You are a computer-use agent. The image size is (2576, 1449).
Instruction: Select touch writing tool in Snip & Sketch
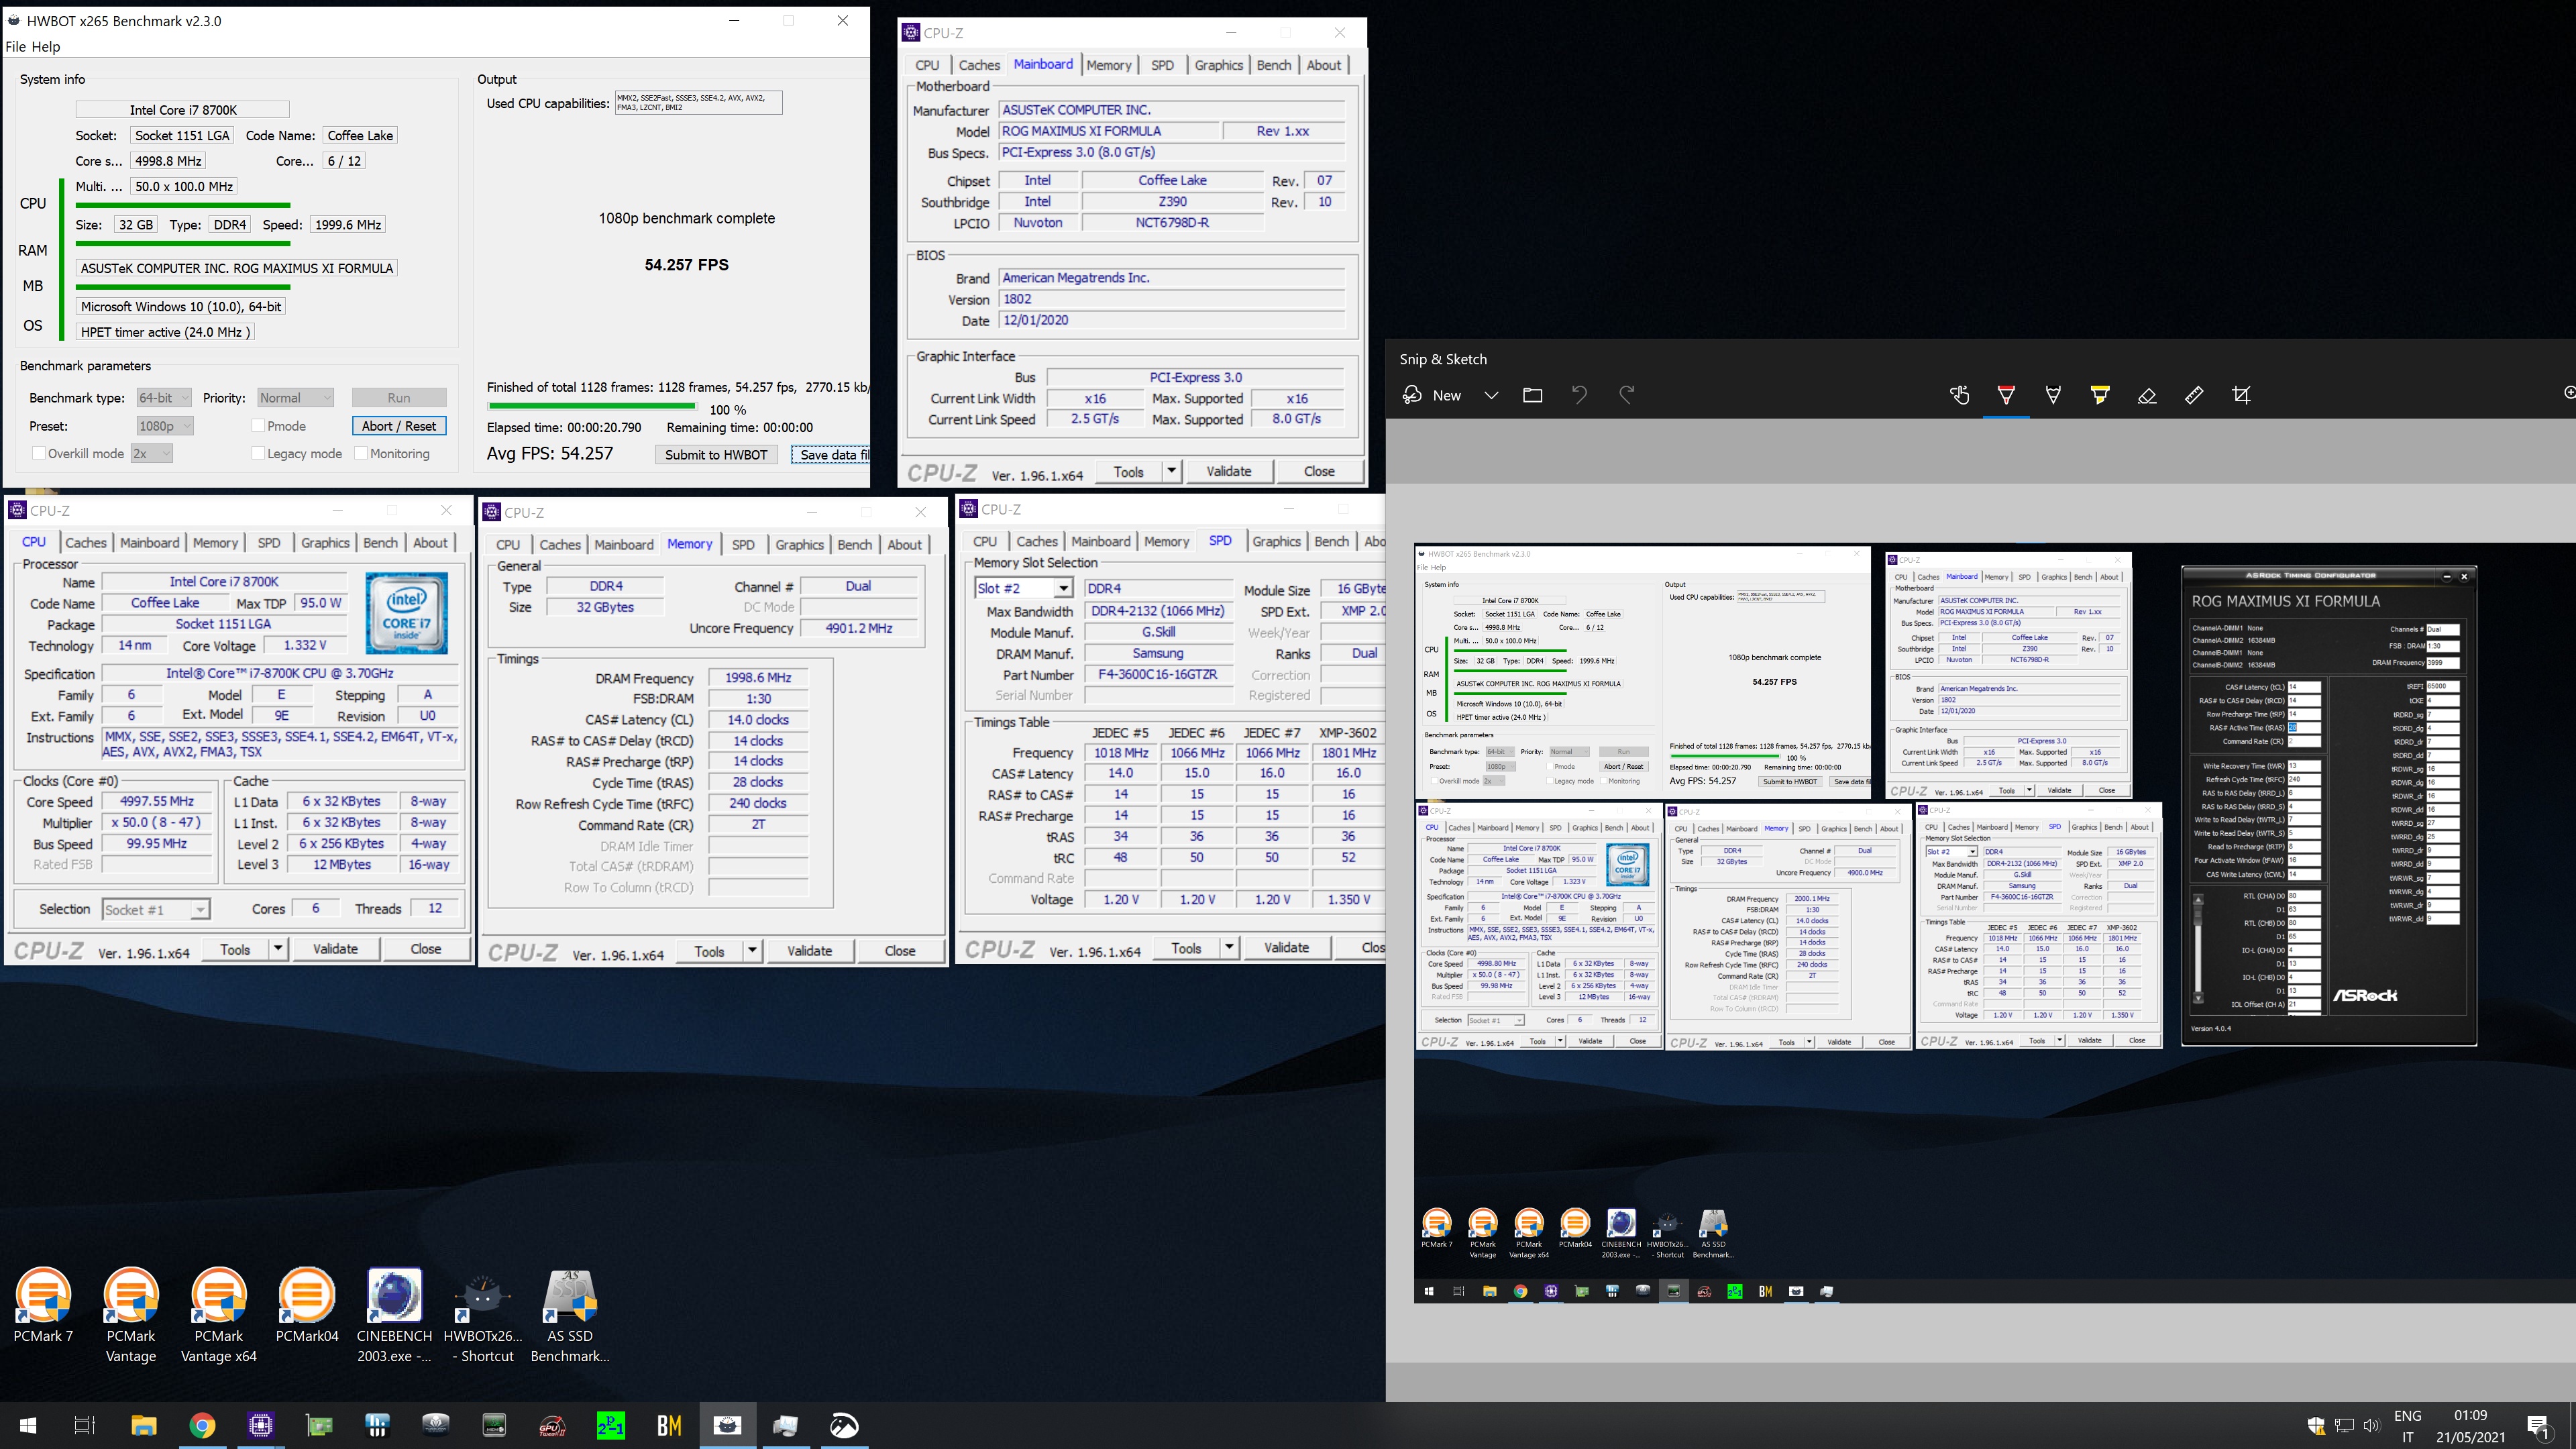[x=1959, y=395]
